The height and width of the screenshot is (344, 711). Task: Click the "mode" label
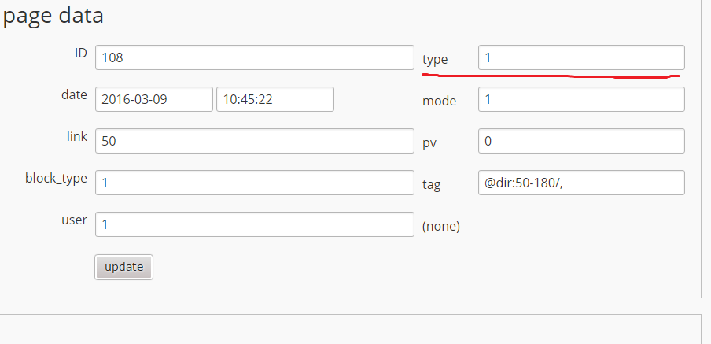439,101
